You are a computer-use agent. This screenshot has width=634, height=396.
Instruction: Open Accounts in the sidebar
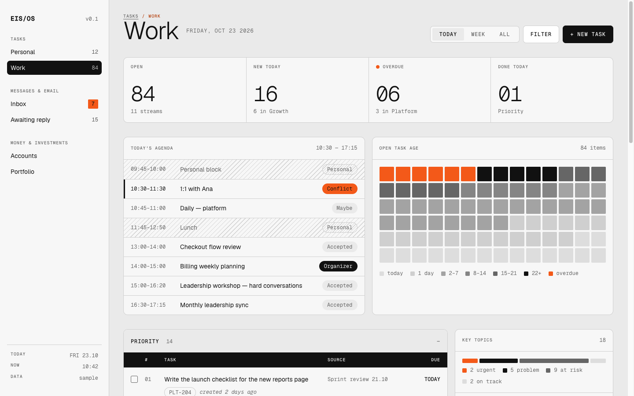54,156
